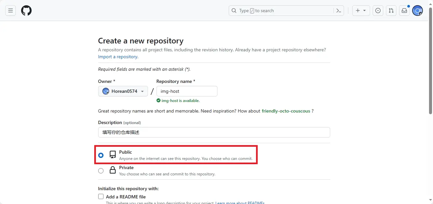Click the Import a repository link
The image size is (433, 204).
click(x=118, y=57)
